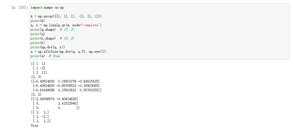
Task: Click the np.allclose assignment line
Action: tap(69, 52)
